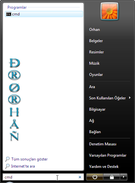Open Varsayılan Programlar
This screenshot has width=135, height=183.
(x=108, y=155)
